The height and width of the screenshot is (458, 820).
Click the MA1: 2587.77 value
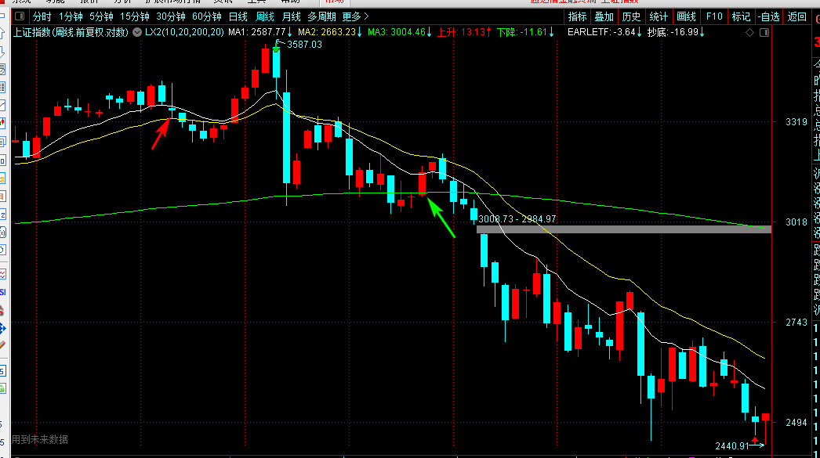[x=257, y=32]
